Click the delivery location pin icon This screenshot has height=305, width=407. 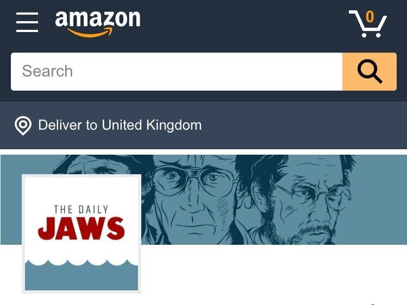[23, 126]
